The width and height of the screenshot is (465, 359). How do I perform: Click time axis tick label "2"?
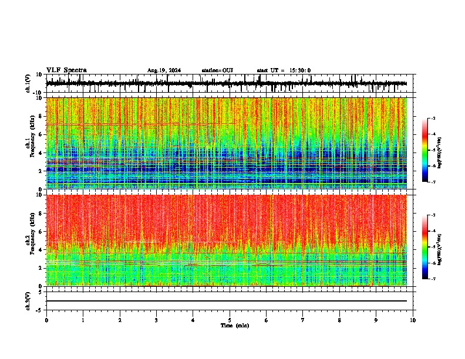(x=120, y=320)
